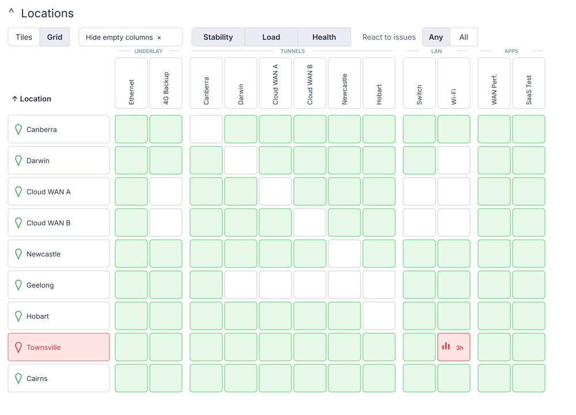The width and height of the screenshot is (576, 415).
Task: Click the Newcastle map pin icon
Action: pyautogui.click(x=18, y=254)
